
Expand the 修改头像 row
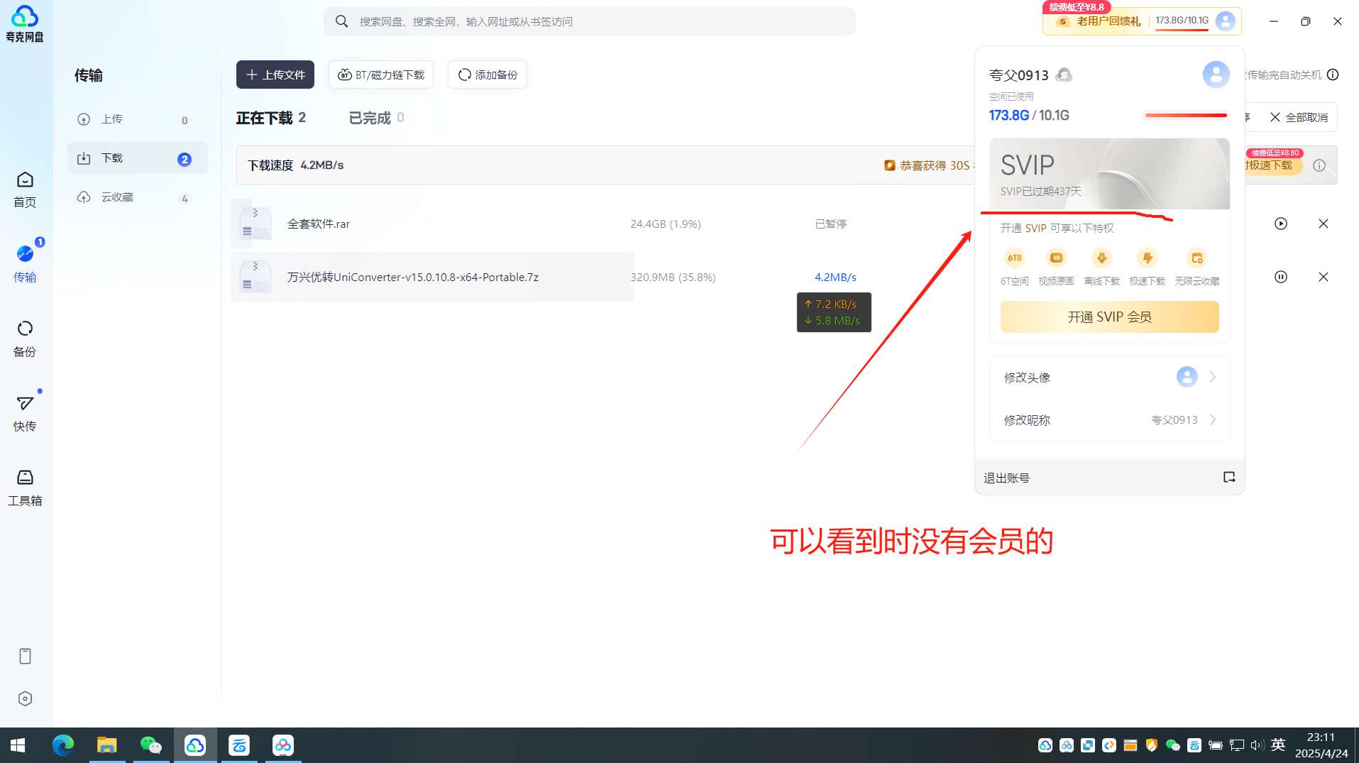1109,377
